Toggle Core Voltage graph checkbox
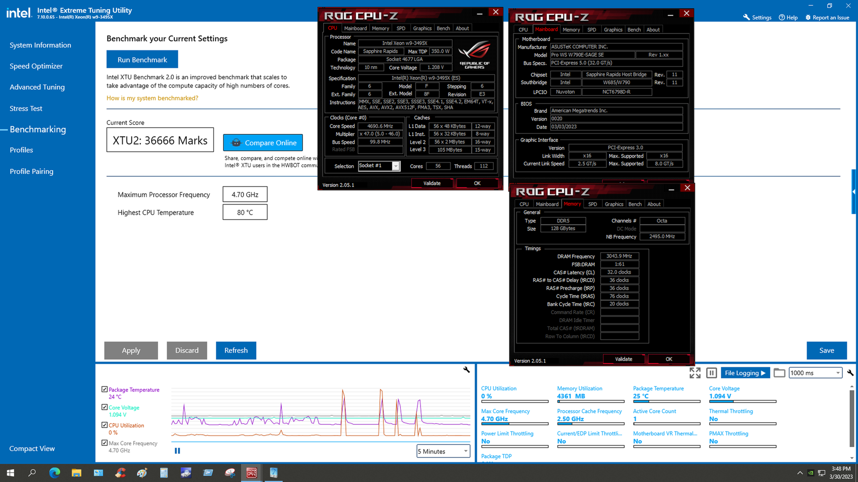Viewport: 858px width, 482px height. [105, 407]
